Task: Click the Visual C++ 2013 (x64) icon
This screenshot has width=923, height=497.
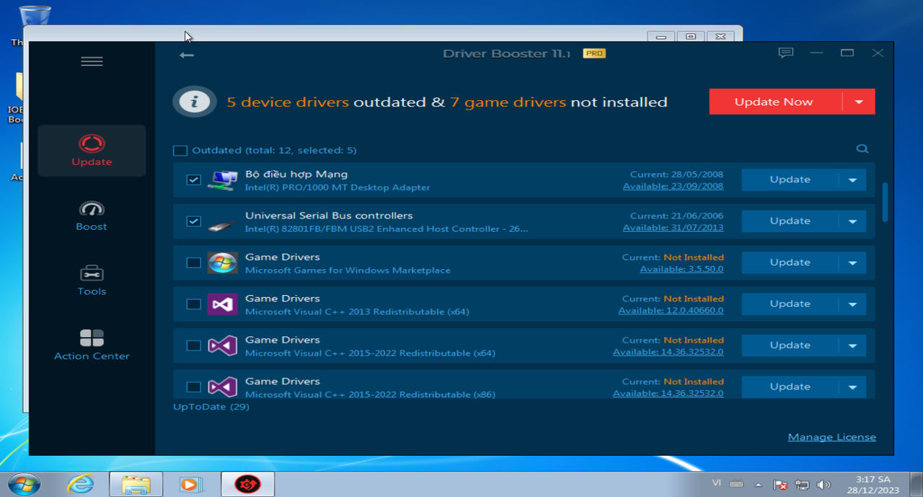Action: coord(222,304)
